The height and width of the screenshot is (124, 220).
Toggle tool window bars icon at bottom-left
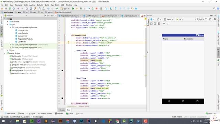click(2, 117)
